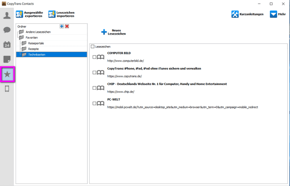
Task: Select the COMPUTER BILD title
Action: [119, 53]
